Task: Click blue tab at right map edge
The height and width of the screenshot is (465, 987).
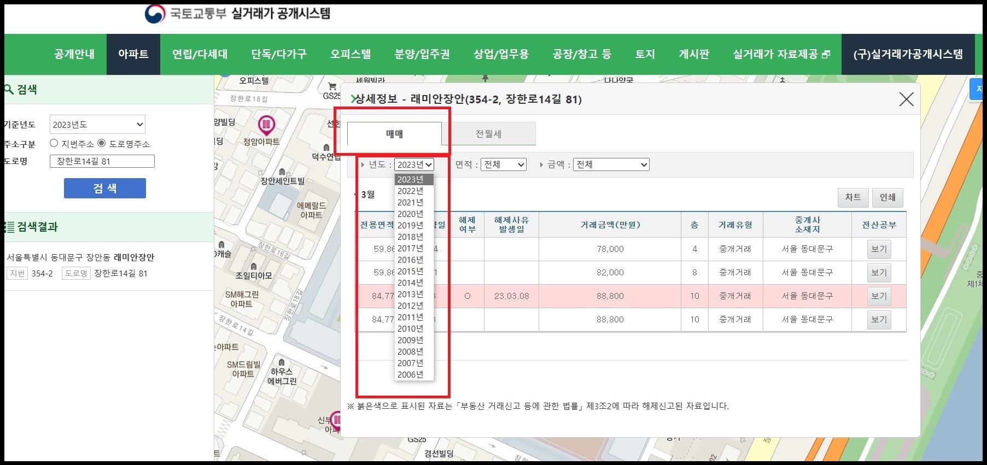Action: pyautogui.click(x=977, y=89)
